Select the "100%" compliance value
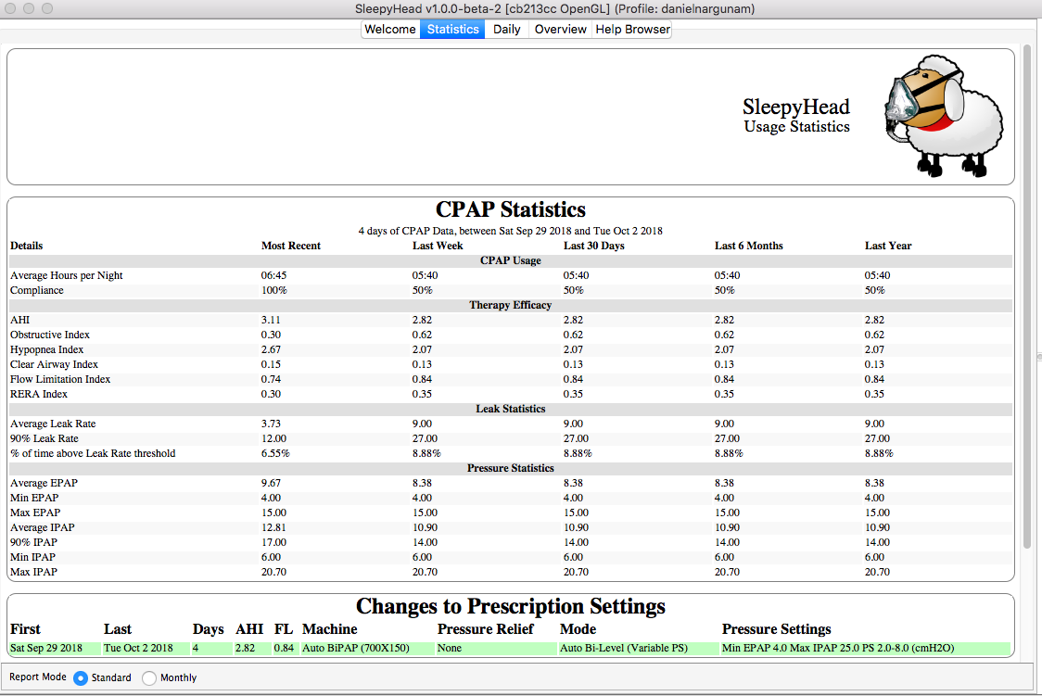This screenshot has width=1042, height=696. pos(273,290)
